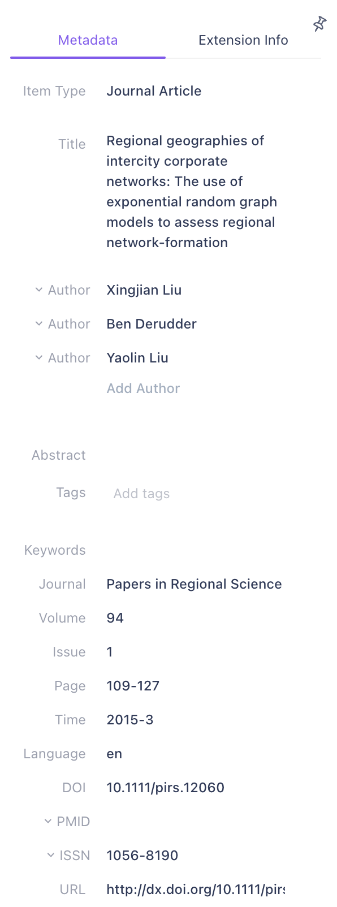Edit the journal name Papers in Regional Science
The width and height of the screenshot is (337, 907).
(x=195, y=584)
